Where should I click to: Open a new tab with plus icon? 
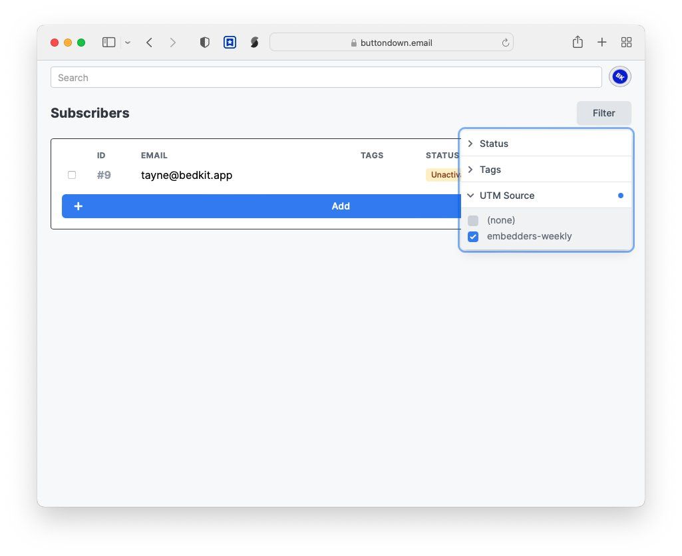point(601,43)
